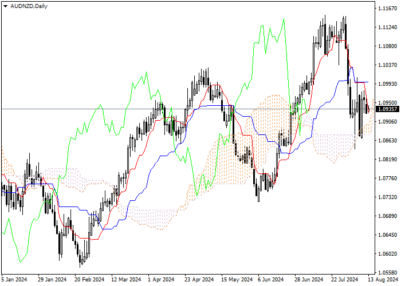Viewport: 401px width, 286px height.
Task: Click the 23 Apr 2024 date label
Action: (200, 279)
